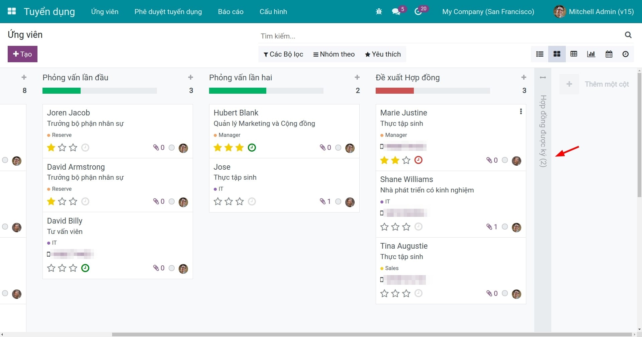This screenshot has width=642, height=337.
Task: Click the green progress bar of Phỏng vấn lần đầu
Action: coord(61,91)
